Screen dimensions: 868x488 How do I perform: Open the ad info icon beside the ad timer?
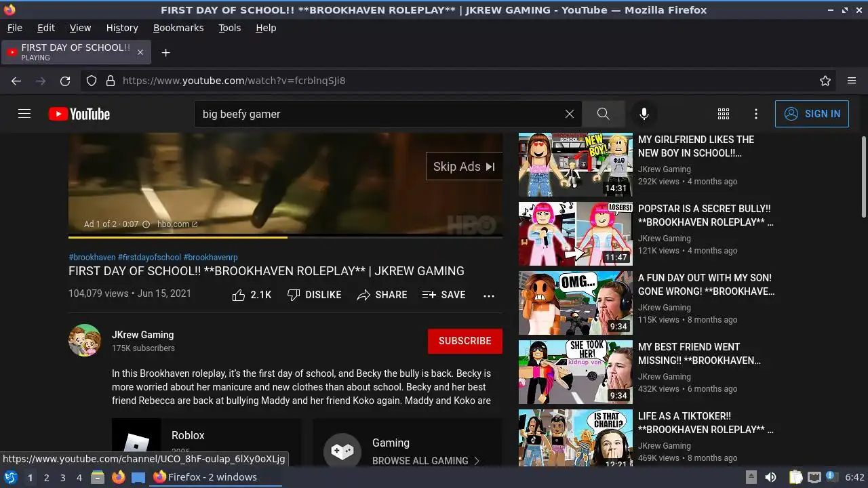(146, 224)
